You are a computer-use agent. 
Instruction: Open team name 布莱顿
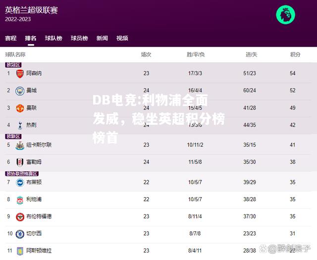tap(34, 182)
